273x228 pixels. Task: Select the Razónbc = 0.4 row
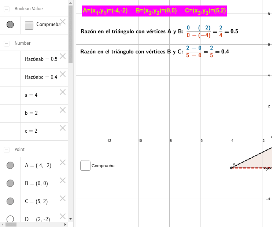click(x=41, y=77)
